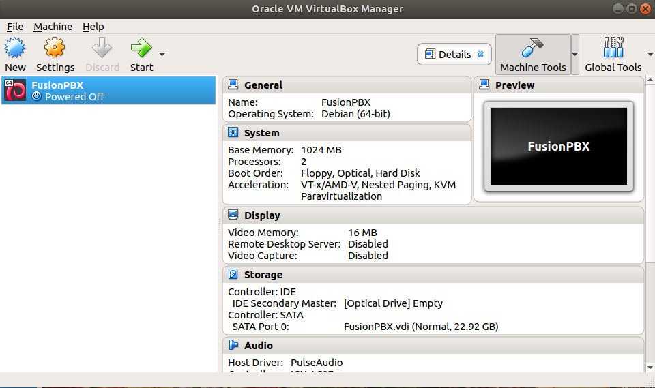The image size is (655, 388).
Task: Close the VirtualBox Manager window
Action: (x=645, y=9)
